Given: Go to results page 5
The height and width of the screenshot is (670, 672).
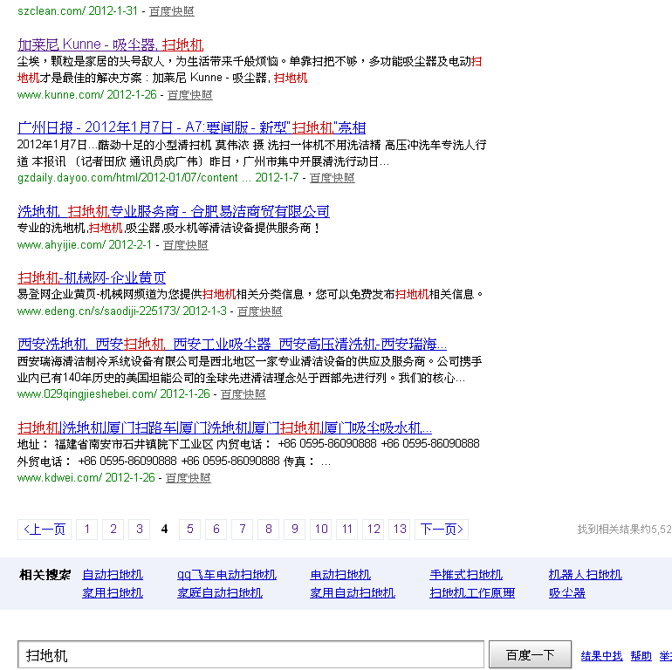Looking at the screenshot, I should (190, 529).
